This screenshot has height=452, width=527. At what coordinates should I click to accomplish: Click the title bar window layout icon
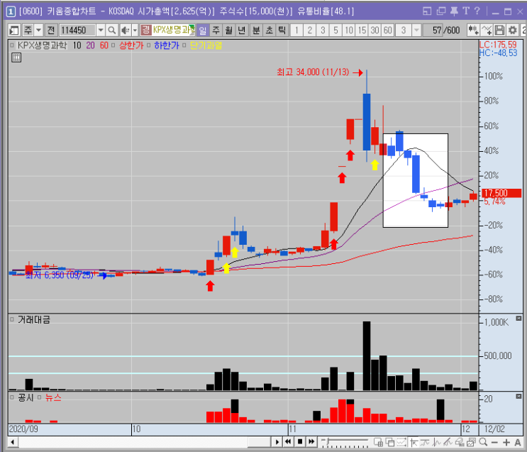click(427, 11)
